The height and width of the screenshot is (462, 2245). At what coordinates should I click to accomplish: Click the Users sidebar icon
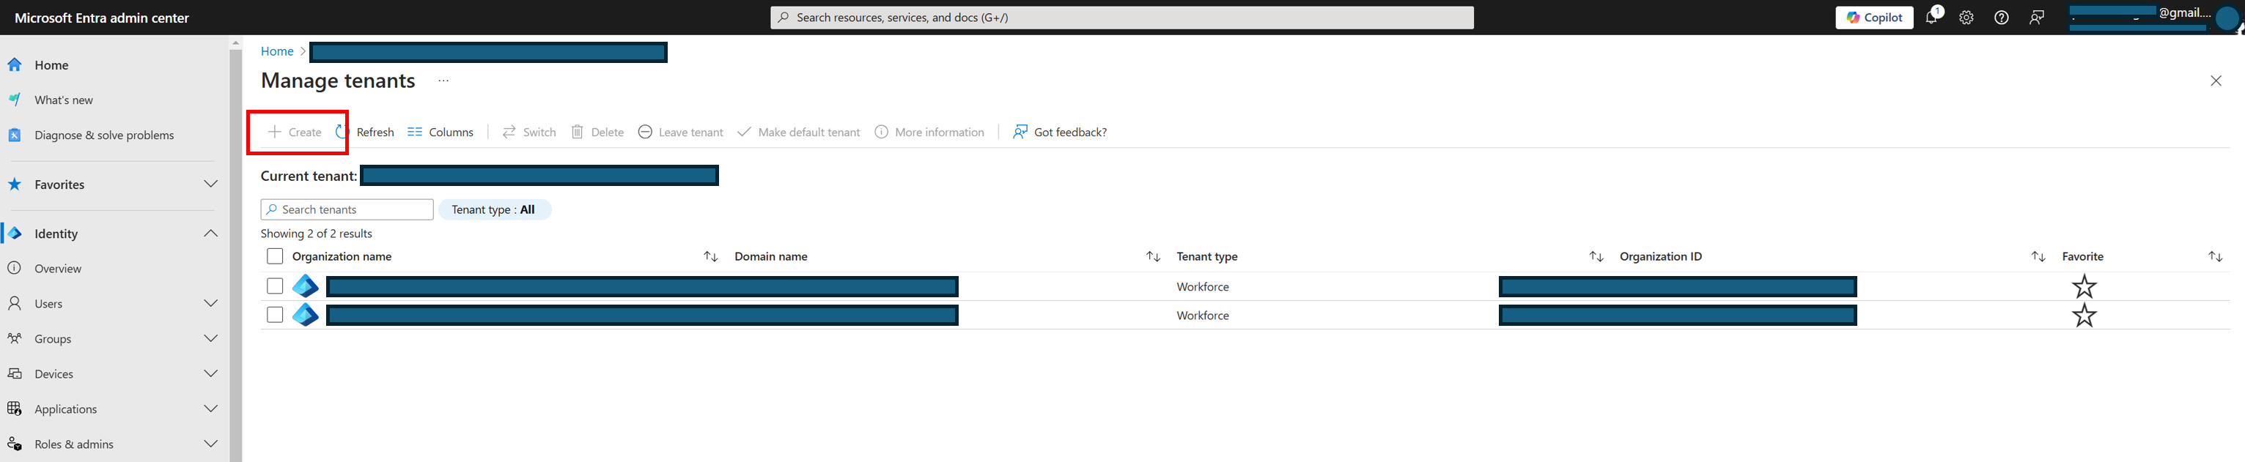coord(15,303)
